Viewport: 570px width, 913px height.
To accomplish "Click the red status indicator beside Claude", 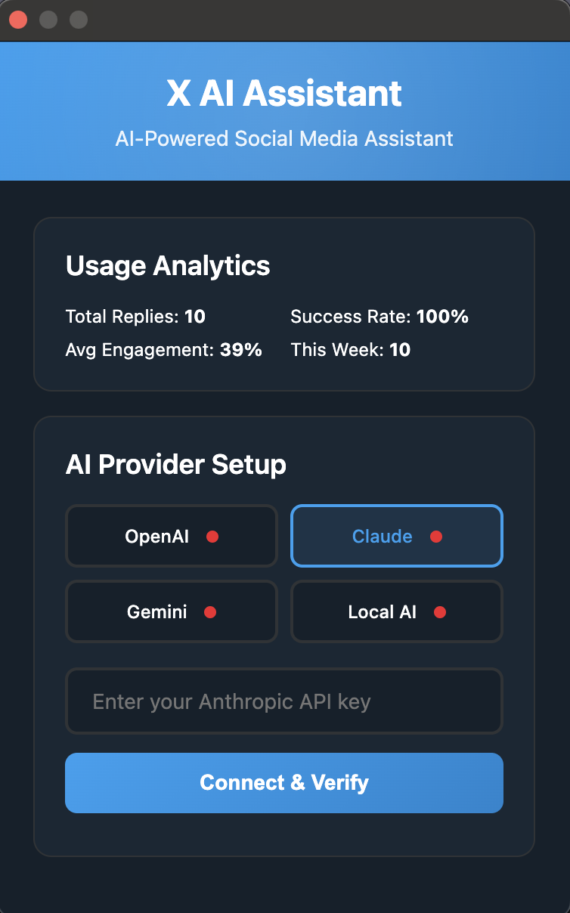I will (436, 537).
